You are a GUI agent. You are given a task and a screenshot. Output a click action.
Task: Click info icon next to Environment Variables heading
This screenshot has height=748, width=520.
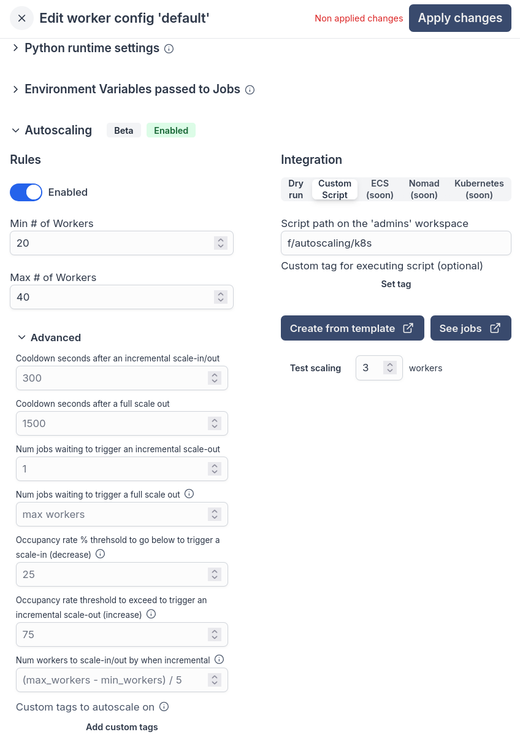[250, 90]
